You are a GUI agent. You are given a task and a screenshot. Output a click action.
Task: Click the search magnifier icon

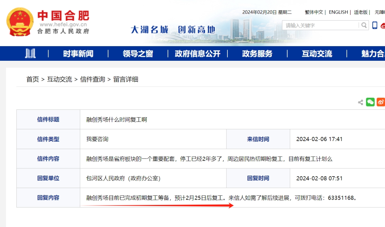point(364,25)
